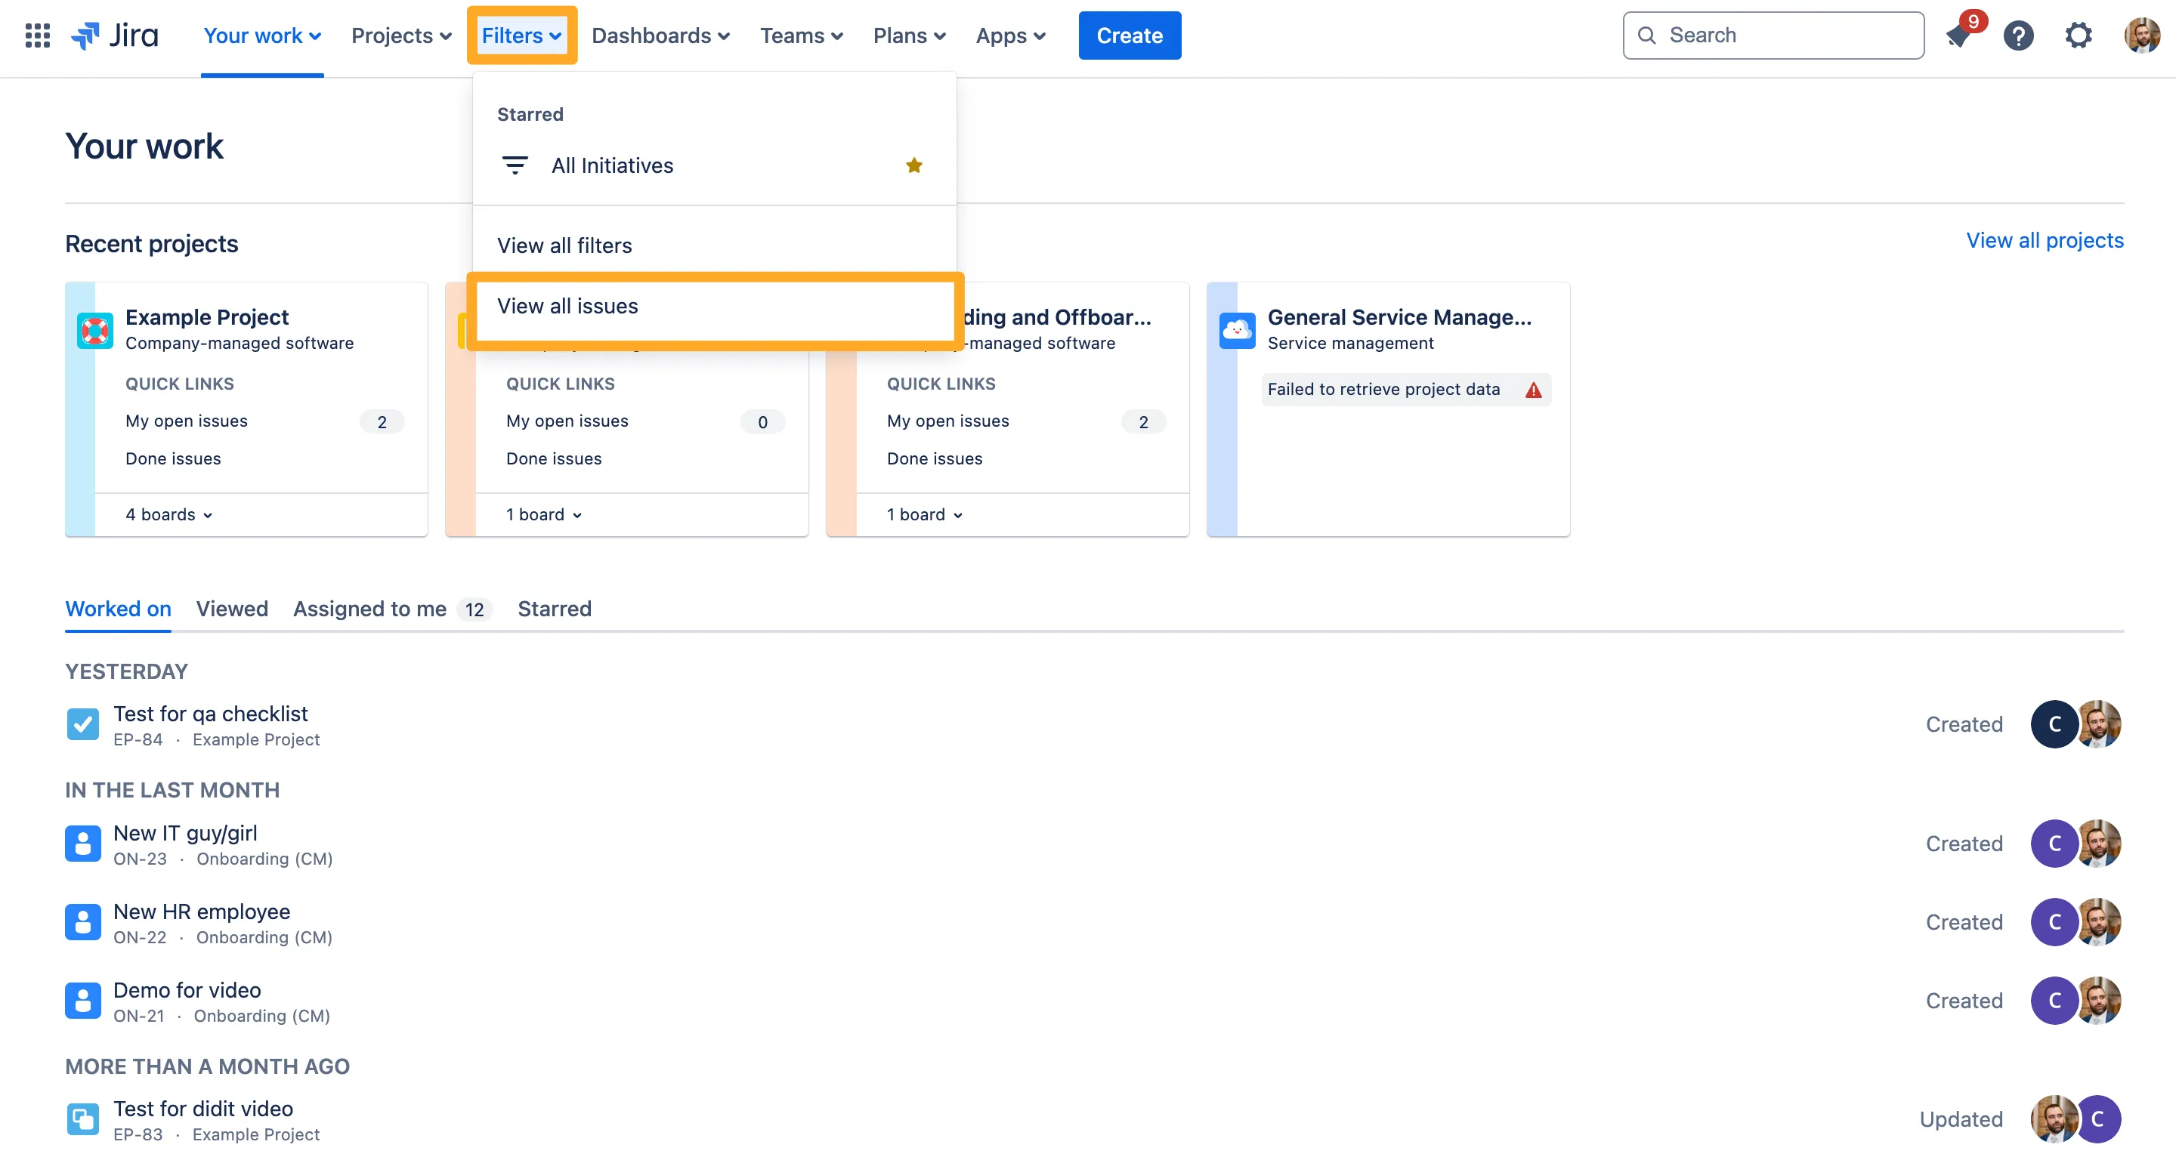Open the settings gear icon
The height and width of the screenshot is (1160, 2176).
coord(2078,35)
